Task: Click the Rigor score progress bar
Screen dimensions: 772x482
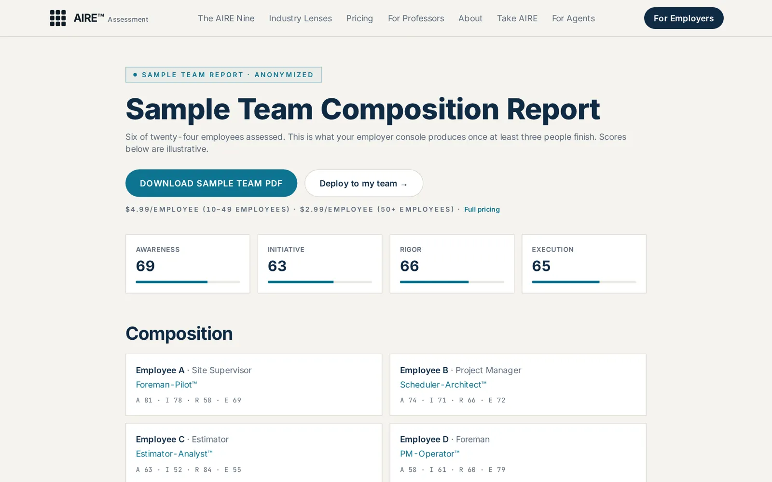Action: coord(452,282)
